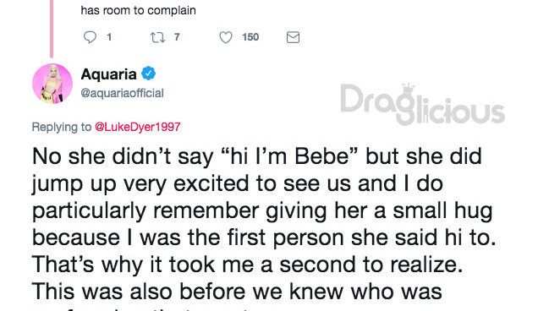This screenshot has height=311, width=538.
Task: Retweet using the retweet arrows icon
Action: [x=158, y=37]
